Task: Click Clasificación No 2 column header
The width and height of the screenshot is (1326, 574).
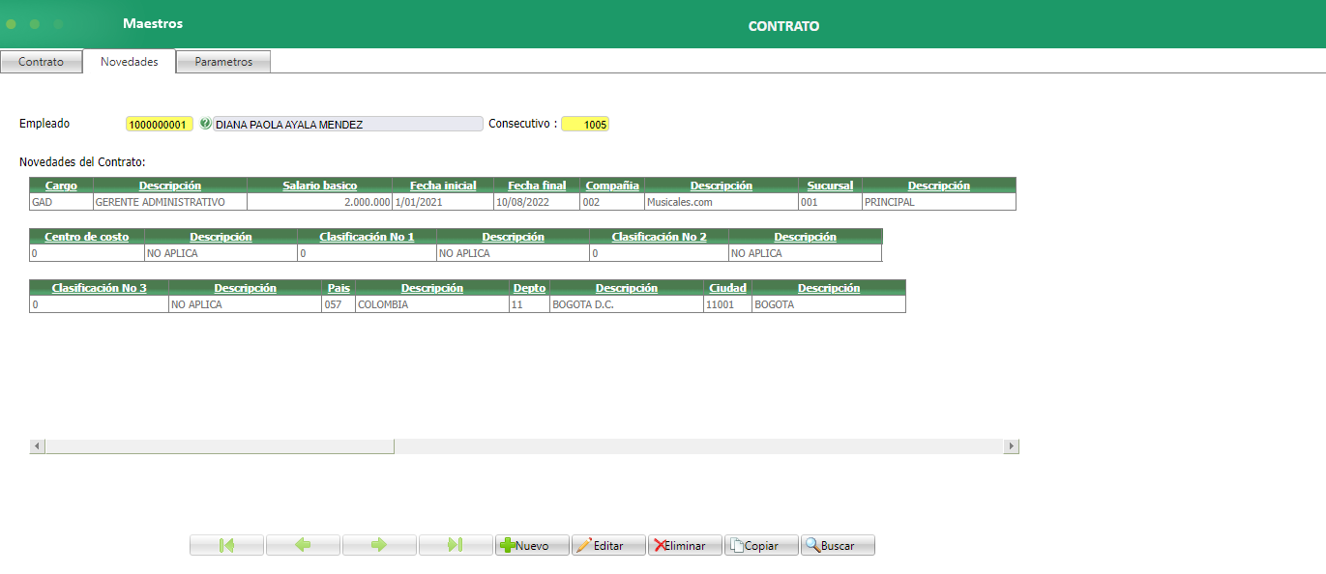Action: coord(659,237)
